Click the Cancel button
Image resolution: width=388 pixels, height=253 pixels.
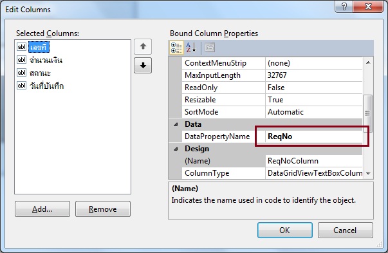pos(345,230)
